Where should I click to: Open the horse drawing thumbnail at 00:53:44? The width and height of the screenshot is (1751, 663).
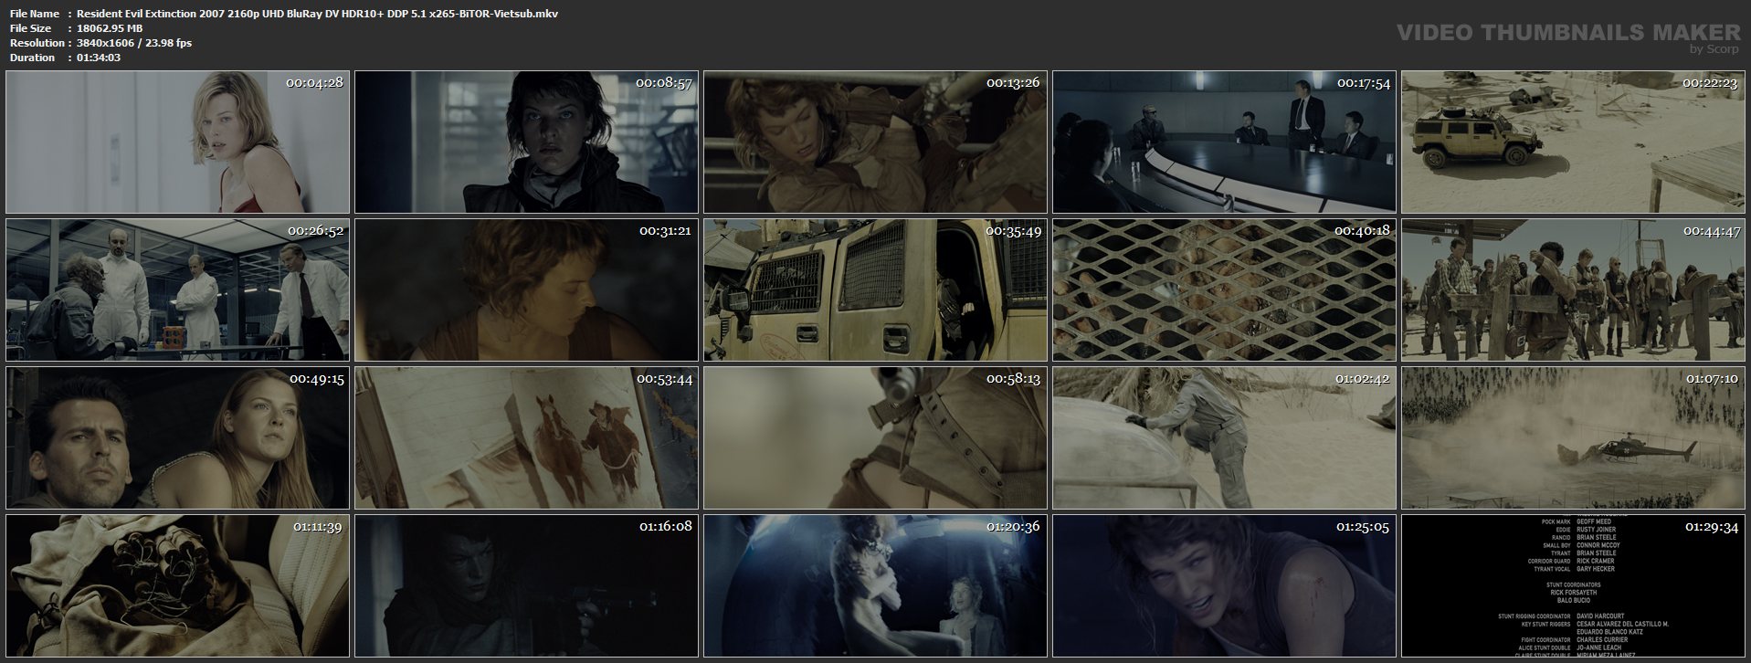pyautogui.click(x=526, y=438)
